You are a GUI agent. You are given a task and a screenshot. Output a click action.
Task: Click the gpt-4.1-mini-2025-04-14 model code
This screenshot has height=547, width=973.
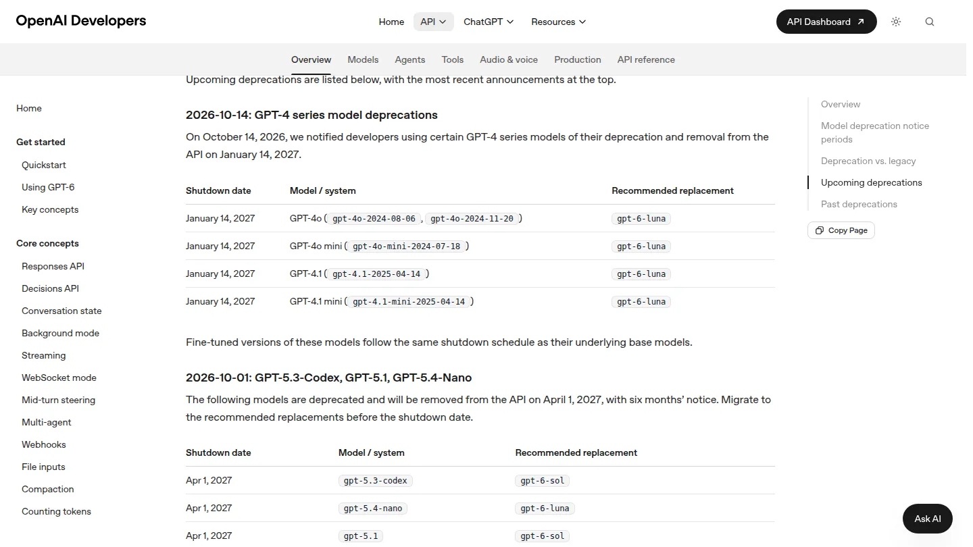pyautogui.click(x=409, y=301)
